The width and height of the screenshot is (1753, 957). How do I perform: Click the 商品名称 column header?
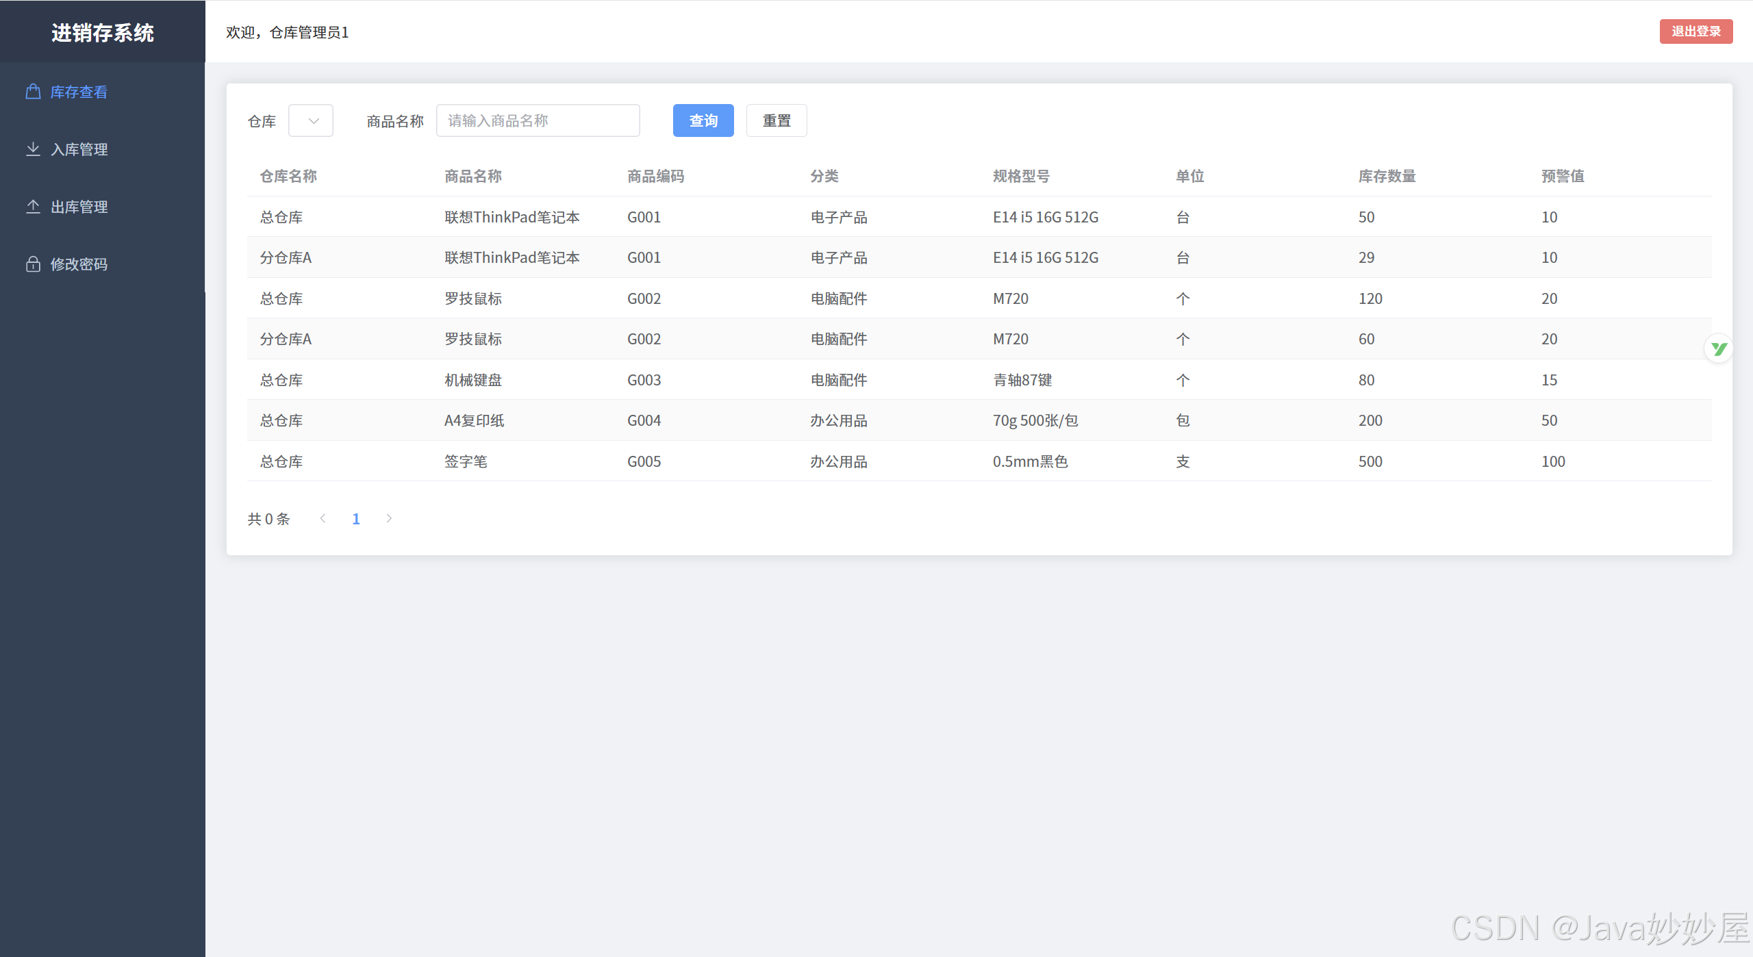pyautogui.click(x=473, y=176)
